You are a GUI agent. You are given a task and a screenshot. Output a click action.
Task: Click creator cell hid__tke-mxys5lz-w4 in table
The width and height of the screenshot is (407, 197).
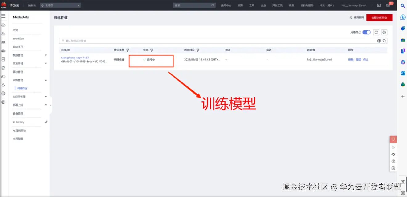tap(319, 60)
